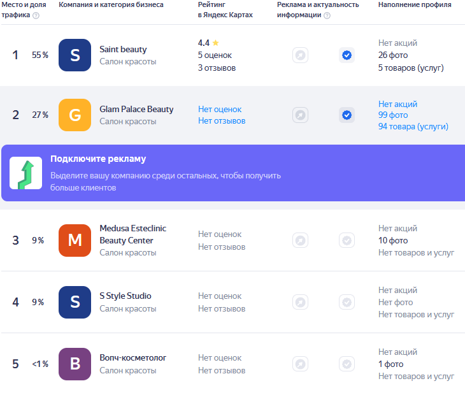Click «Нет отзывов» in S Style Studio row
This screenshot has width=465, height=395.
(222, 309)
